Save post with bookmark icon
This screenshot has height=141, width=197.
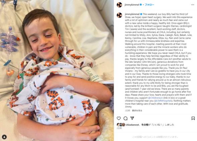(193, 118)
